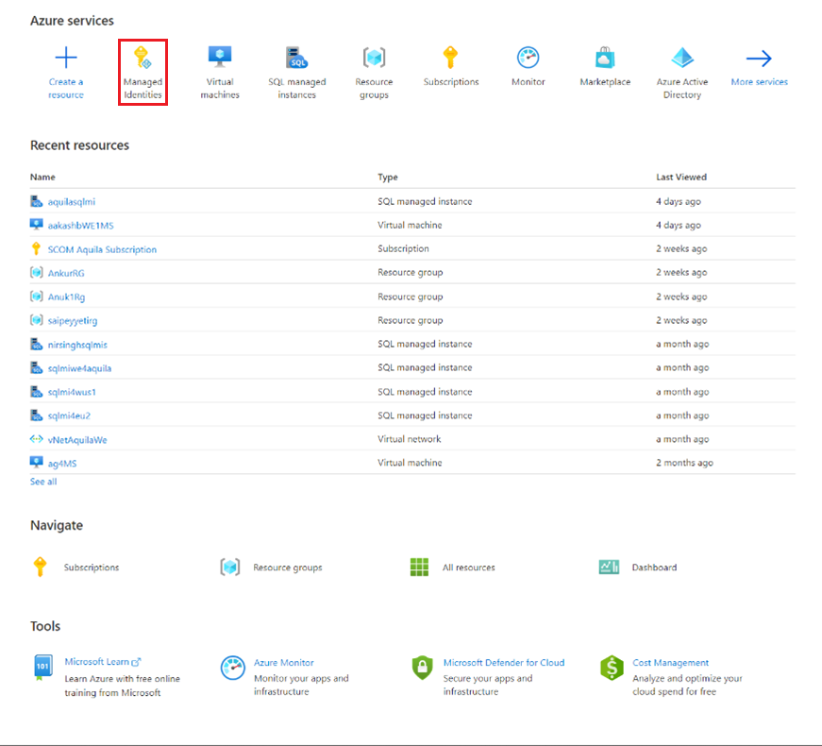
Task: Open Microsoft Defender for Cloud tool
Action: [x=505, y=662]
